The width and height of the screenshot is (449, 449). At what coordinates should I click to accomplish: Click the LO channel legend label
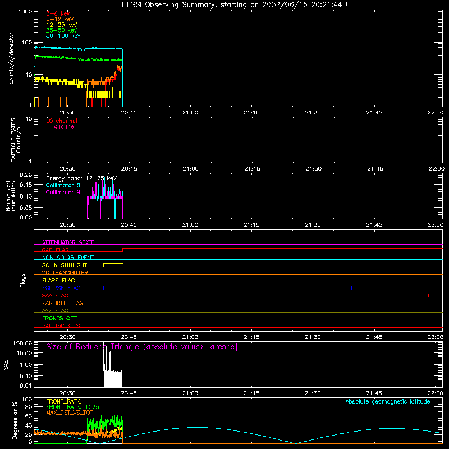click(62, 121)
